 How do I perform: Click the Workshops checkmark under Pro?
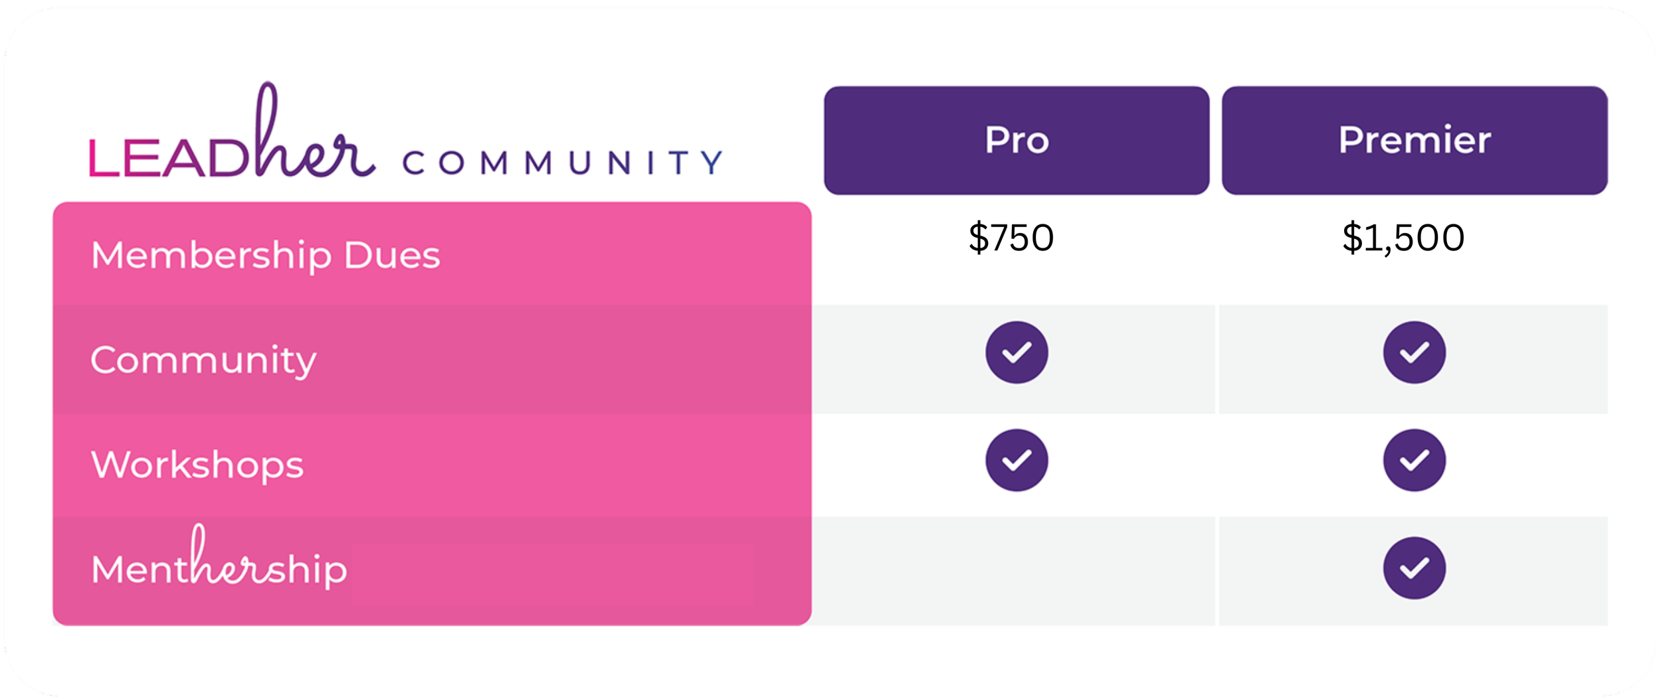click(x=1017, y=460)
